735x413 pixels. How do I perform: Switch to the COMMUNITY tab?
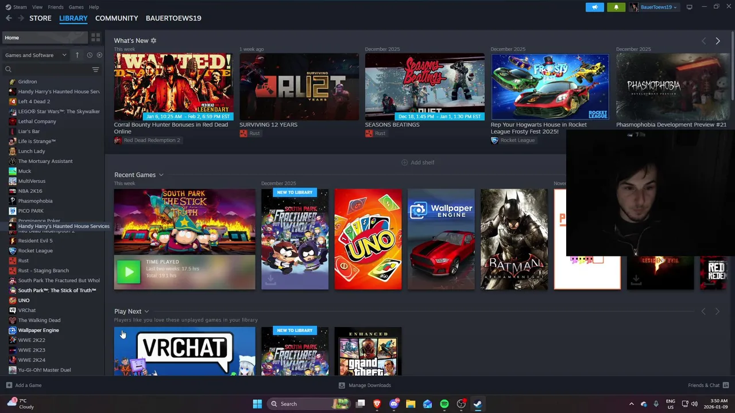(117, 18)
